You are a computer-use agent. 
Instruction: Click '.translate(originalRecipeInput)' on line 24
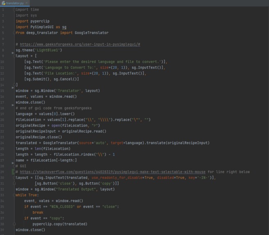point(177,143)
